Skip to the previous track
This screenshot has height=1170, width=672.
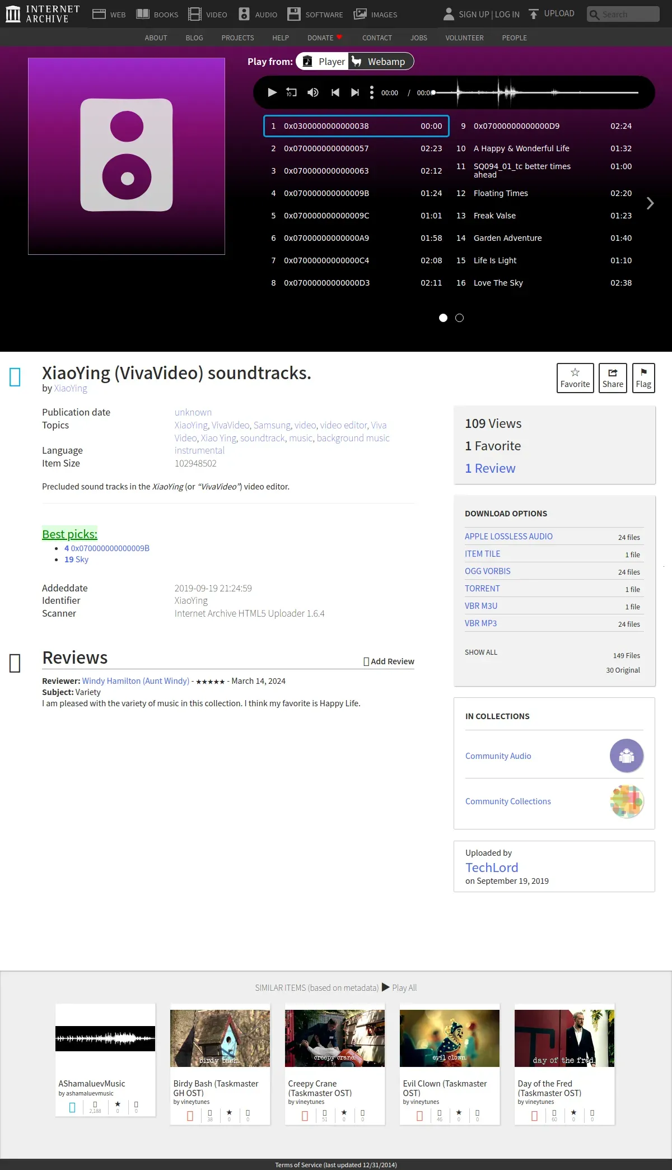click(335, 92)
